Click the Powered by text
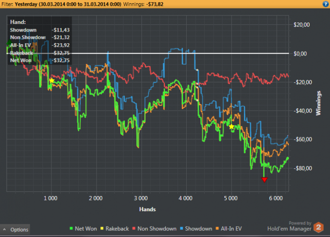The height and width of the screenshot is (237, 330). point(300,223)
